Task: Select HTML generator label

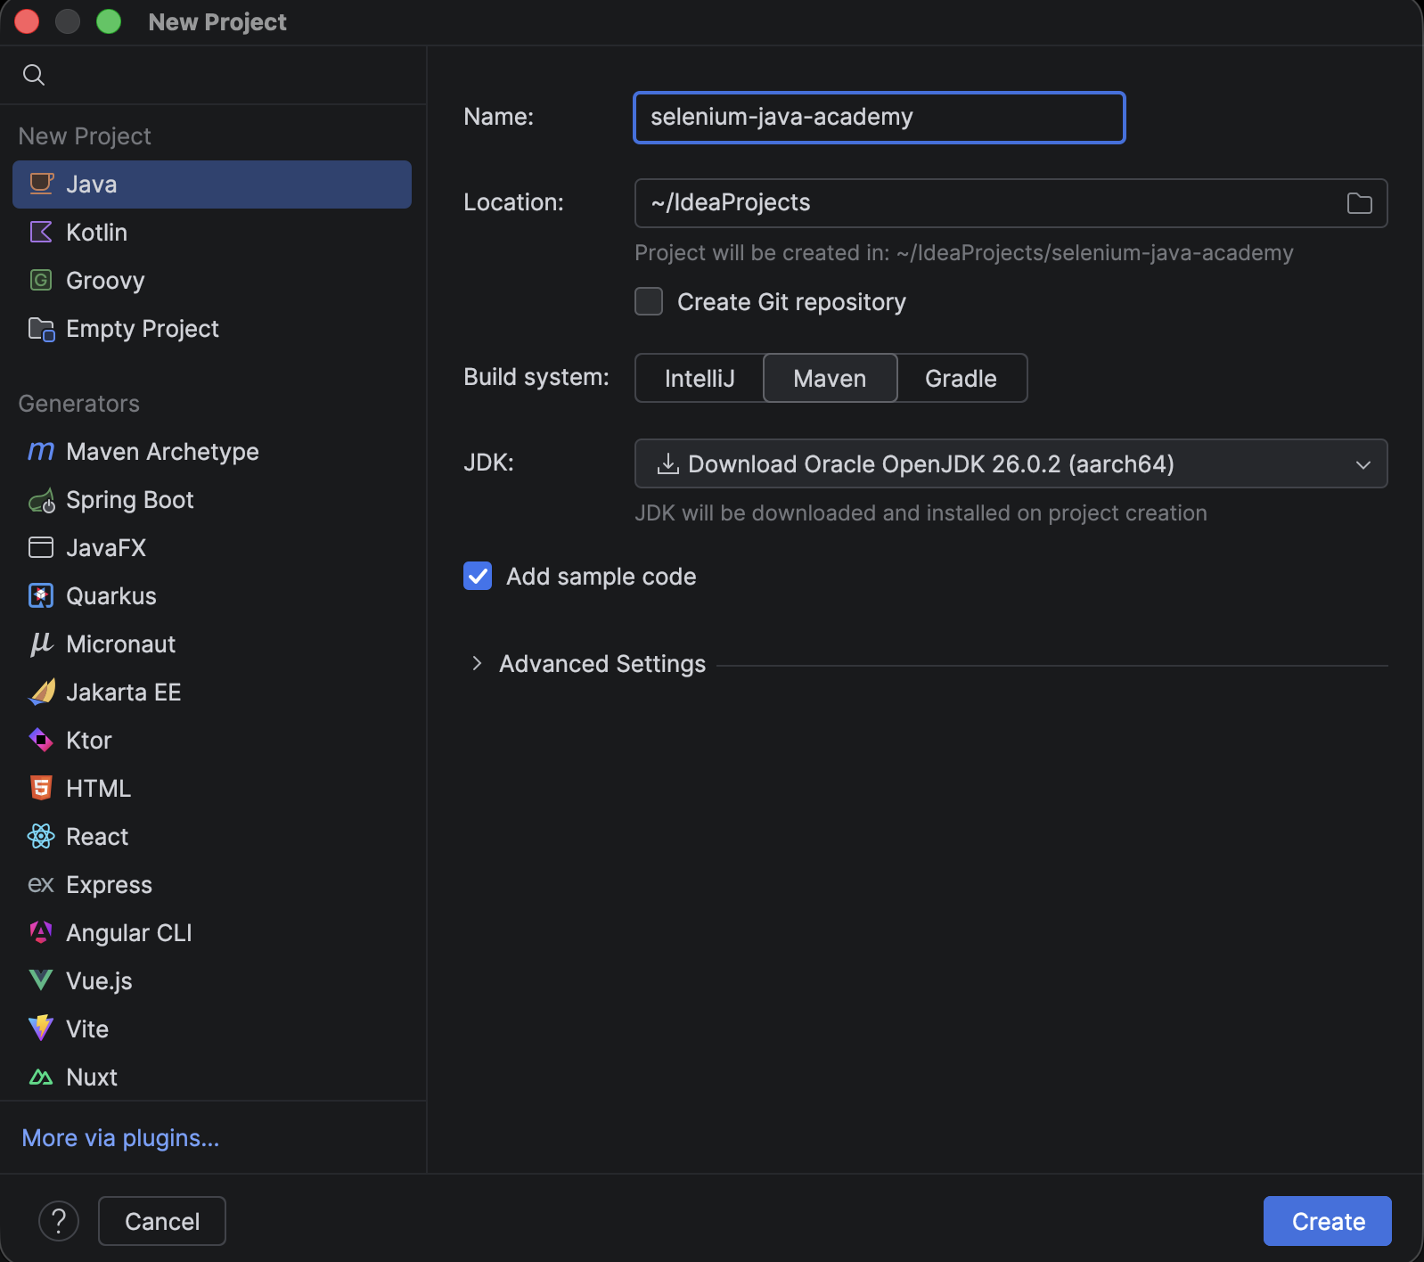Action: (x=99, y=789)
